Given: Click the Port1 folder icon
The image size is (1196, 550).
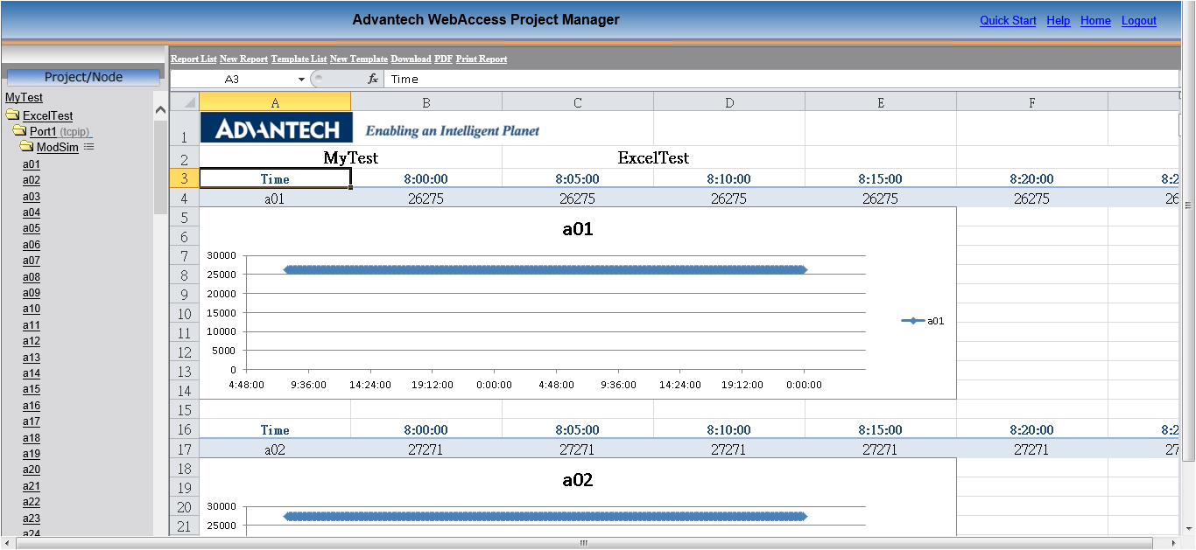Looking at the screenshot, I should coord(19,131).
